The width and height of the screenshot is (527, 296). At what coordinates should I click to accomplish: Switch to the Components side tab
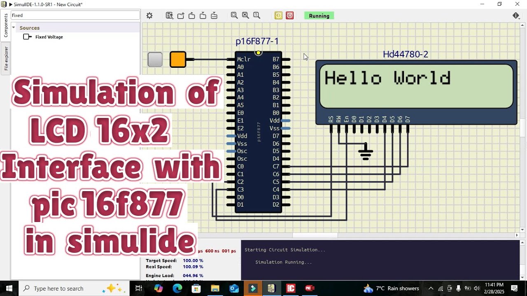pyautogui.click(x=6, y=25)
